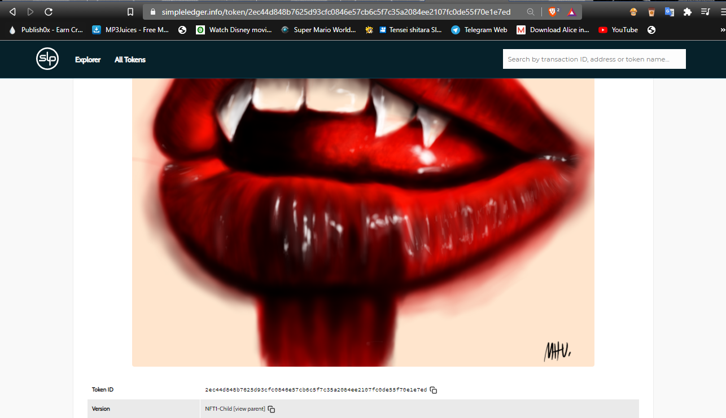Go to the Explorer page
The image size is (726, 418).
point(88,59)
